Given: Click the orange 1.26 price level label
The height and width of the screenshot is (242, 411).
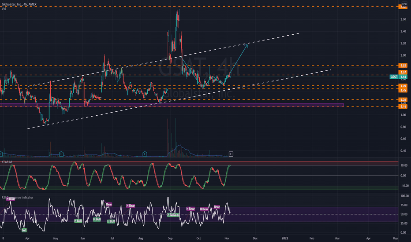Looking at the screenshot, I should coord(403,100).
